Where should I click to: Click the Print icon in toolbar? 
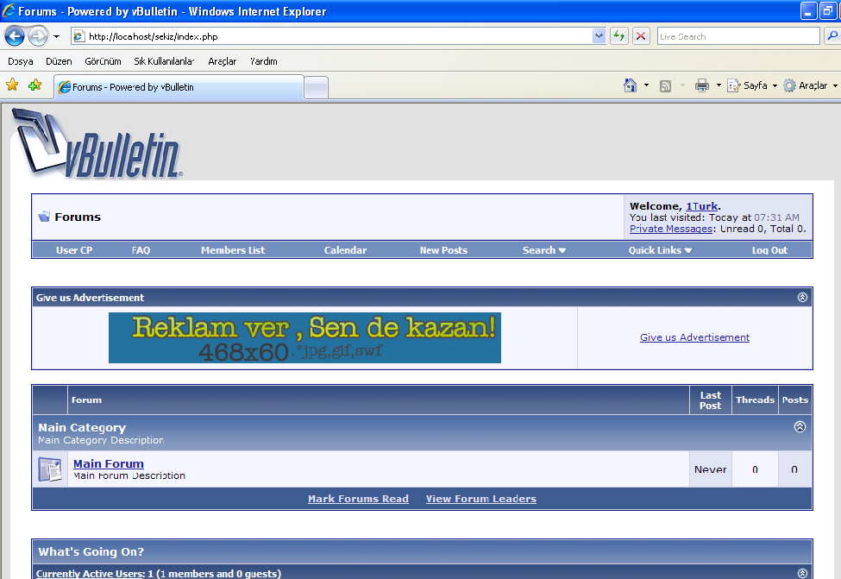(x=702, y=85)
